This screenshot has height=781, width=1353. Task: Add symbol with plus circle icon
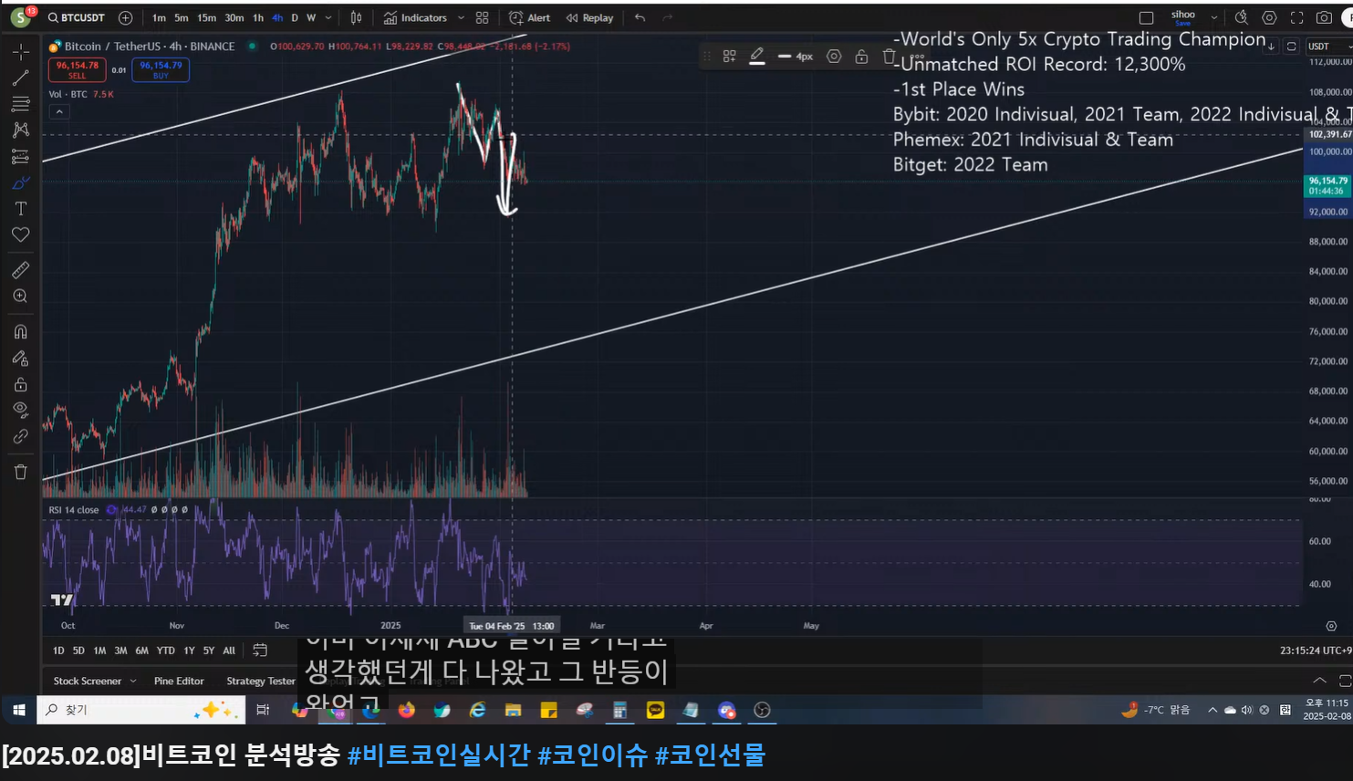[x=126, y=17]
